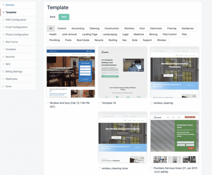Open the SEO step in sidebar

pyautogui.click(x=18, y=64)
